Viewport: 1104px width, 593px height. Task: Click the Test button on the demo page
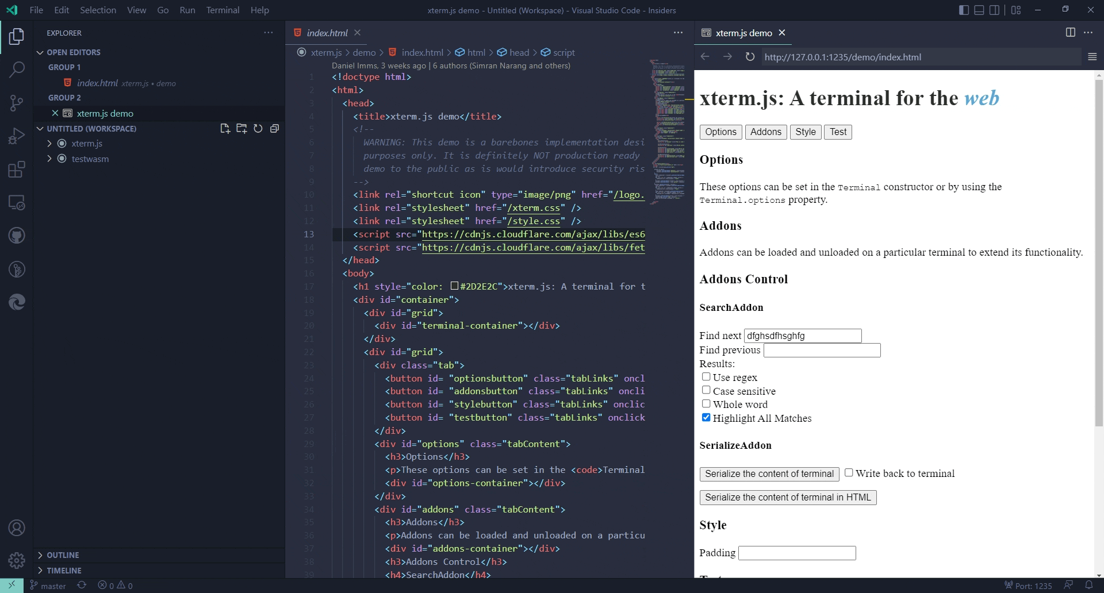click(838, 132)
